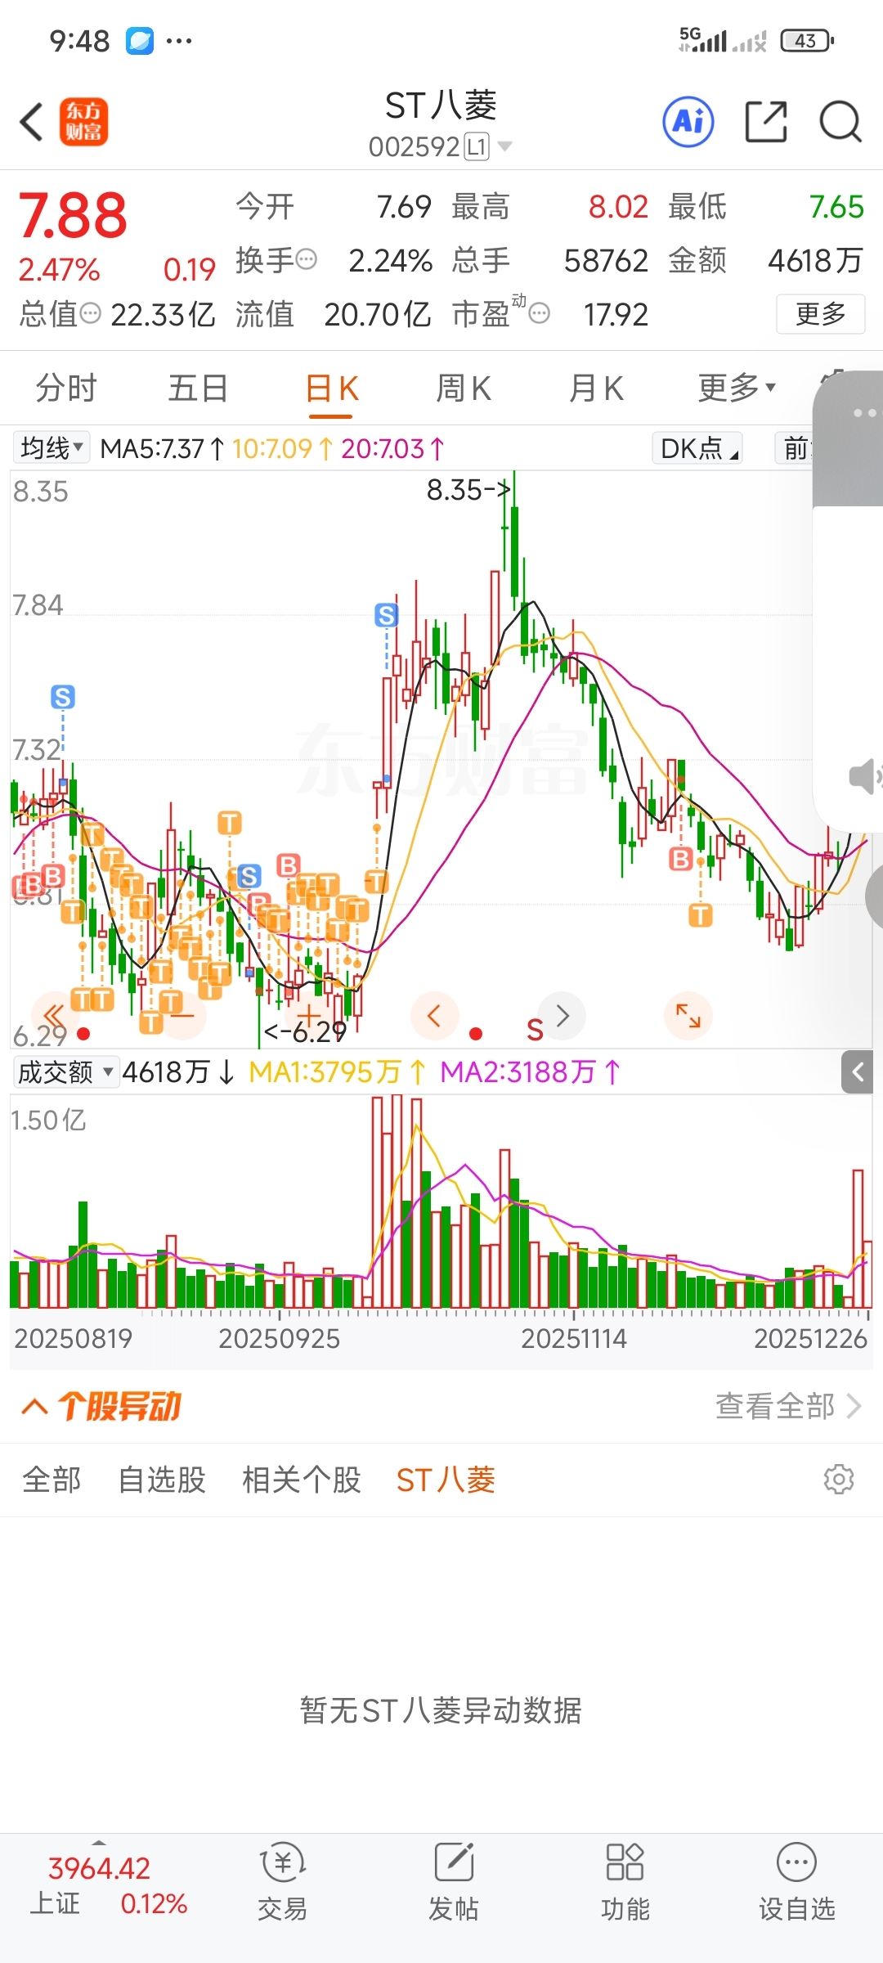Move the chart cursor right with the arrow

563,1016
